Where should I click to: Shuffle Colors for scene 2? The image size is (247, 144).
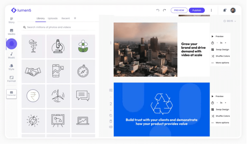tap(220, 116)
